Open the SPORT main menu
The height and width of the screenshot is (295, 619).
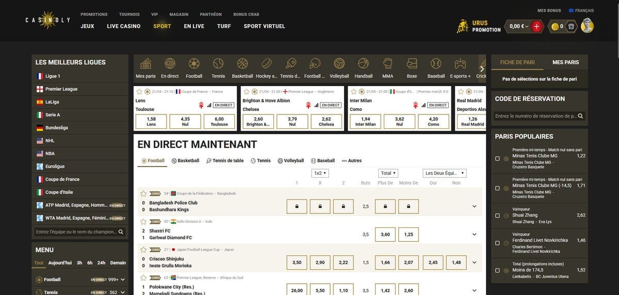[x=162, y=26]
